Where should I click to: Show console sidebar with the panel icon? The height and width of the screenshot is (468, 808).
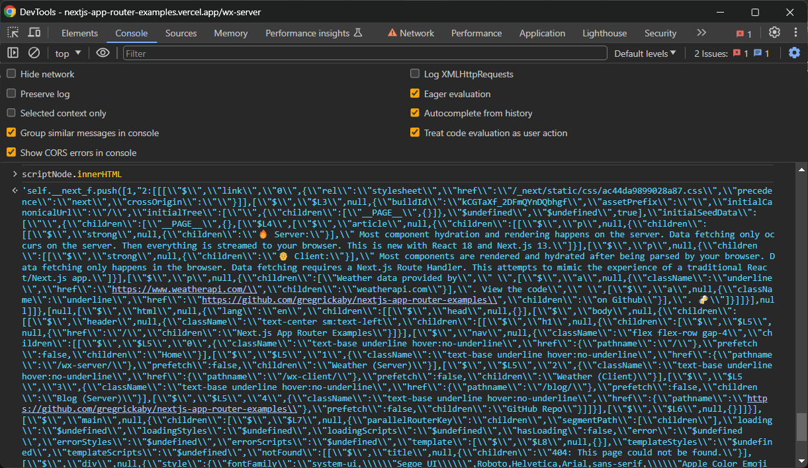pyautogui.click(x=12, y=53)
